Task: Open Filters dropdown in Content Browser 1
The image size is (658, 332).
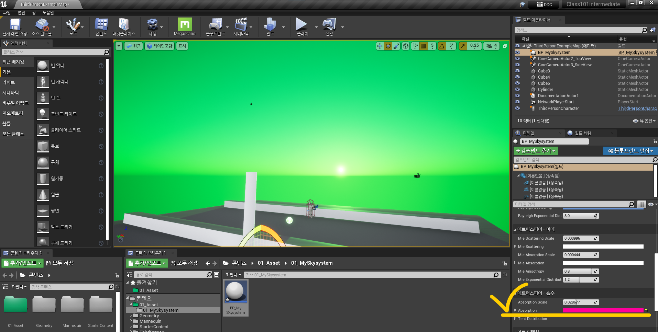Action: [x=233, y=275]
